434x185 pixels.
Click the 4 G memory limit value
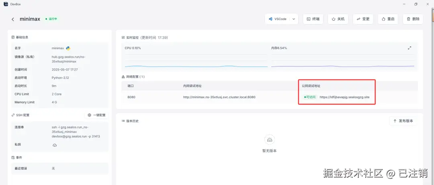point(54,102)
